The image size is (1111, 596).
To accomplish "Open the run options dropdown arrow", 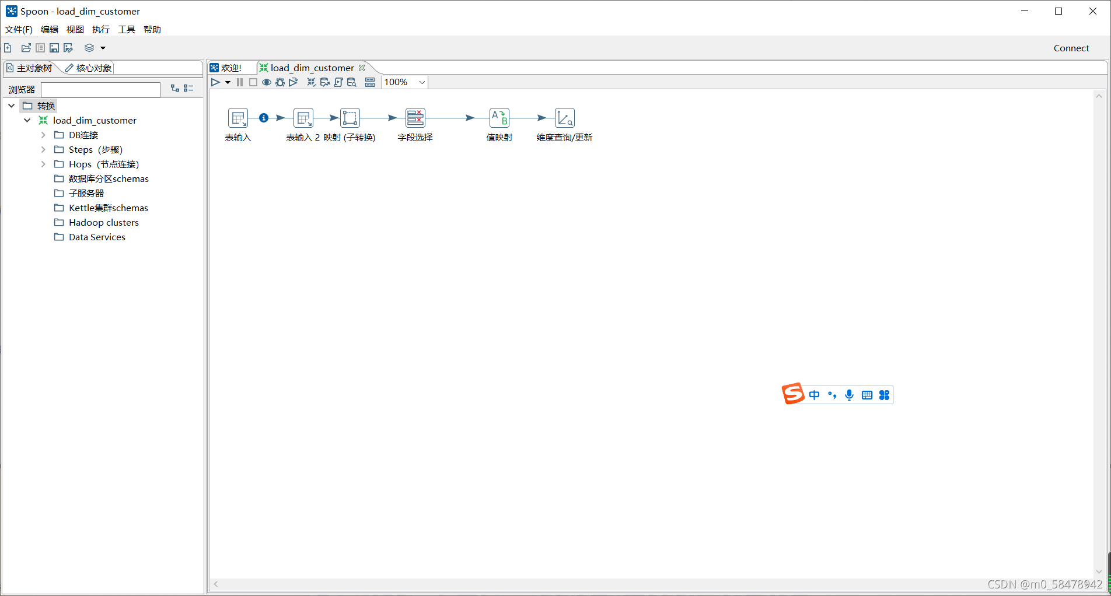I will point(228,83).
